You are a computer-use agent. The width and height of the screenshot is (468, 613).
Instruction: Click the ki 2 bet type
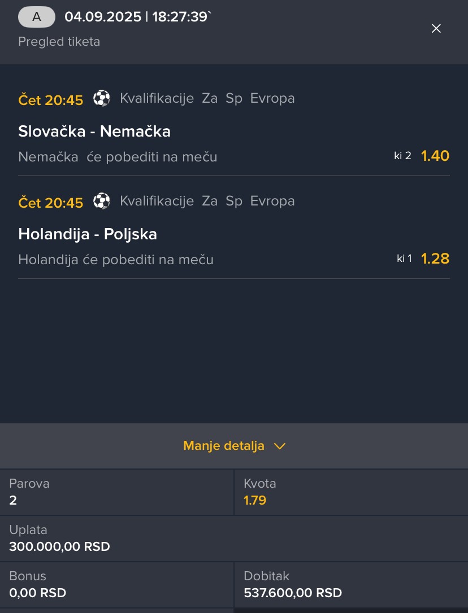(402, 156)
